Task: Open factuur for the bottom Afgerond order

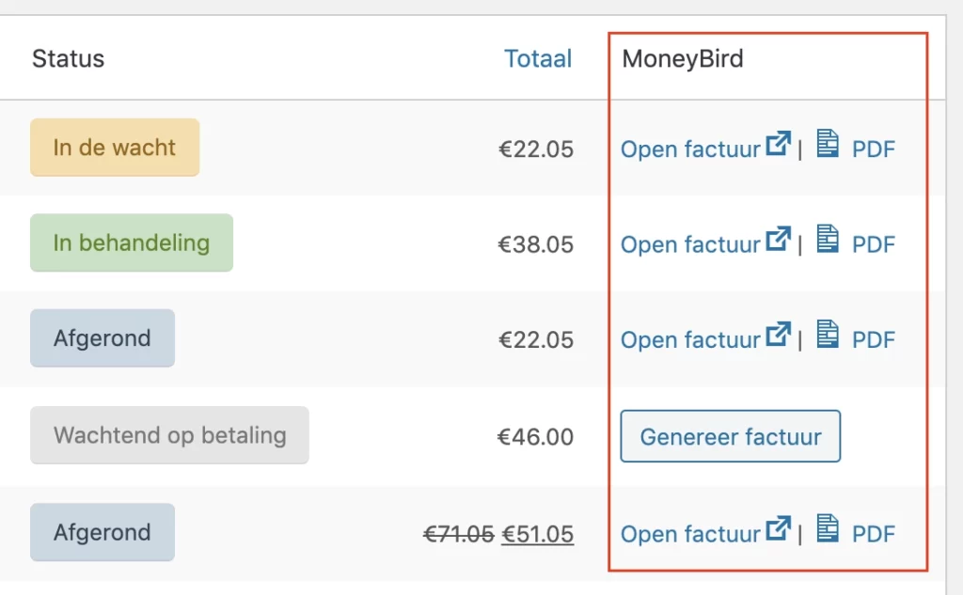Action: pos(691,534)
